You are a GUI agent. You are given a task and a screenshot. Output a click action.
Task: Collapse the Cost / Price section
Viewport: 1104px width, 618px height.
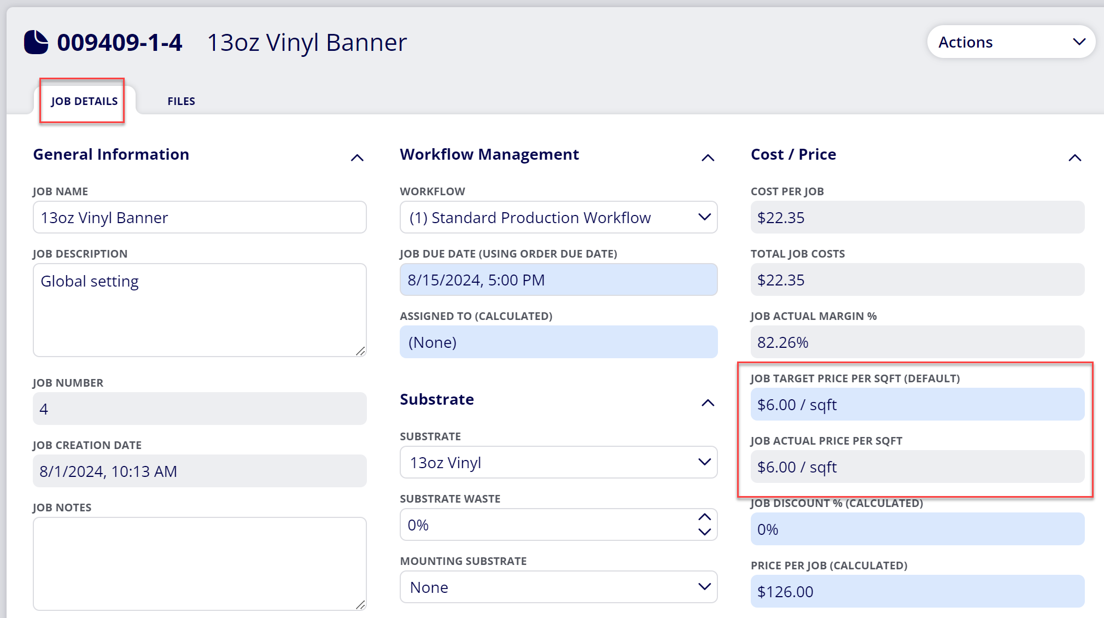(1074, 158)
